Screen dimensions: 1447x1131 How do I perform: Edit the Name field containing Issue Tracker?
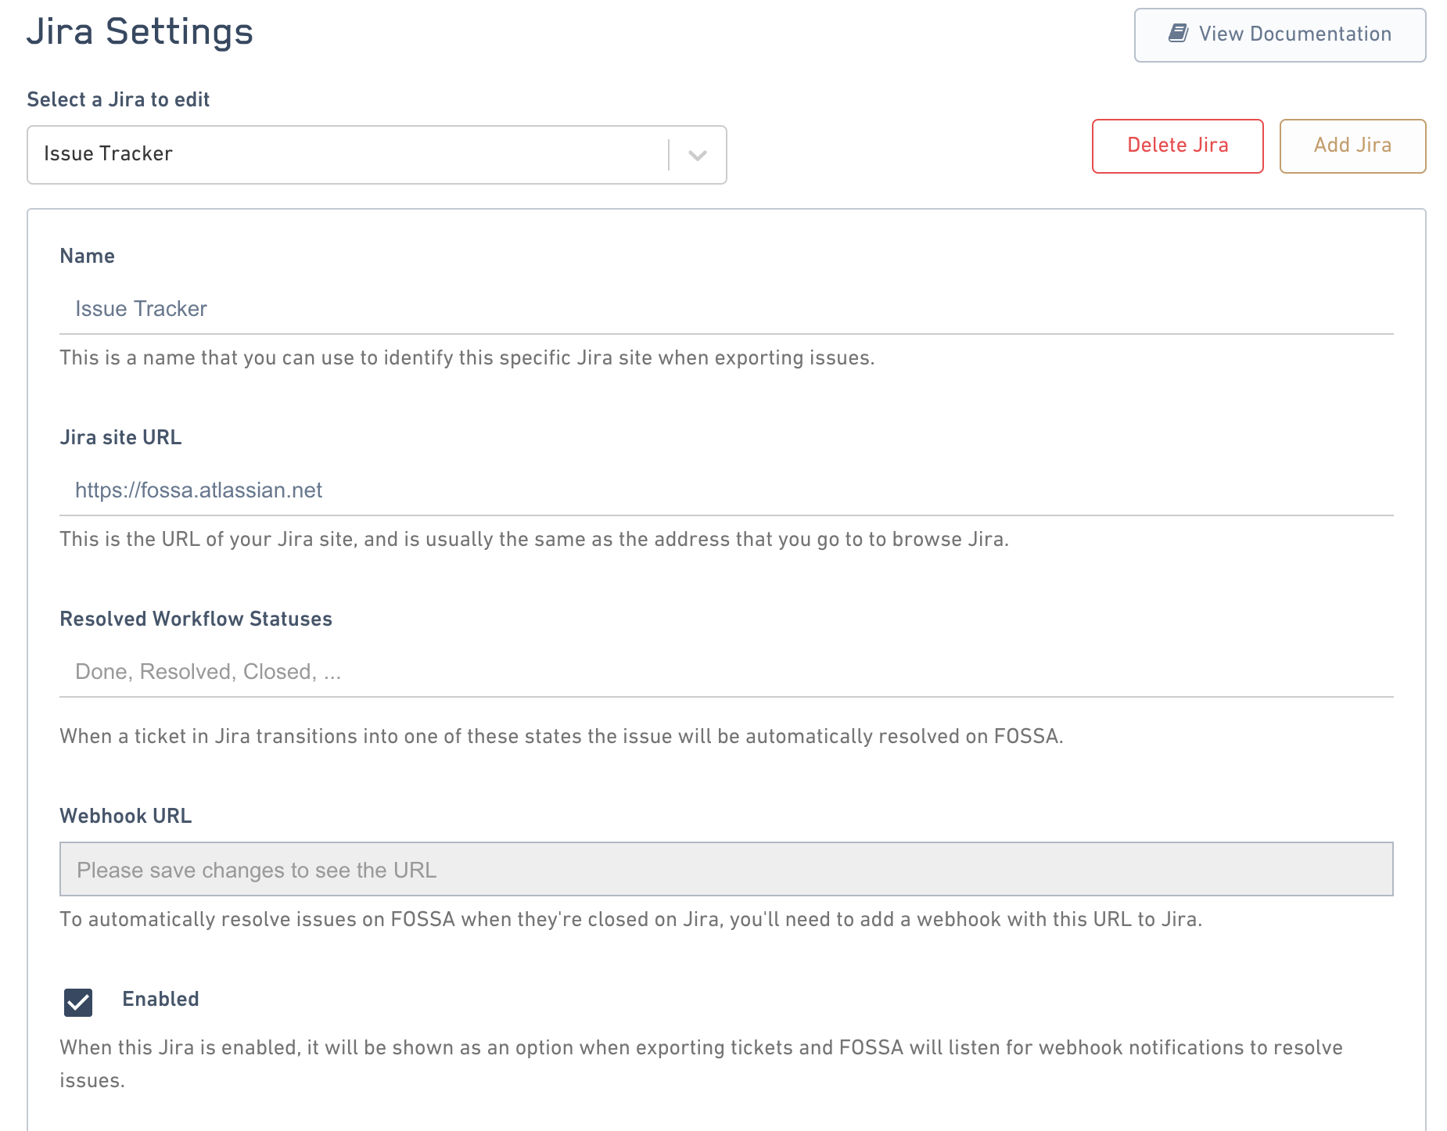tap(727, 309)
